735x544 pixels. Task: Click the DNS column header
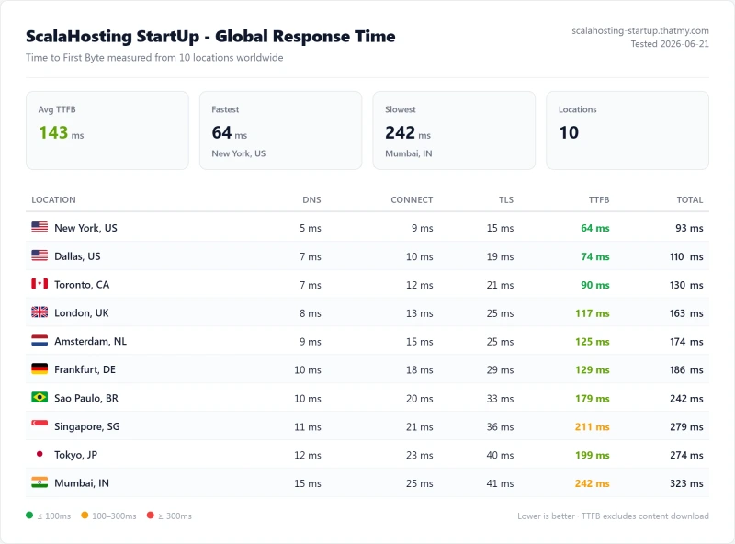click(x=311, y=199)
